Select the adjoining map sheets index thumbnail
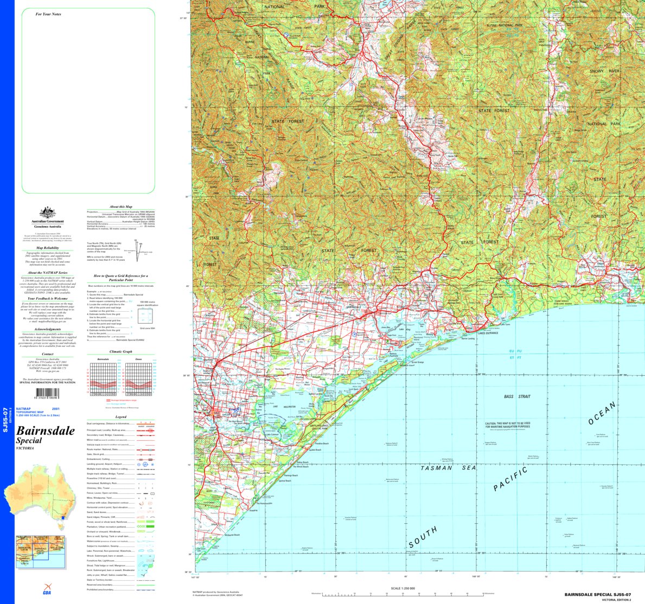 [x=40, y=551]
